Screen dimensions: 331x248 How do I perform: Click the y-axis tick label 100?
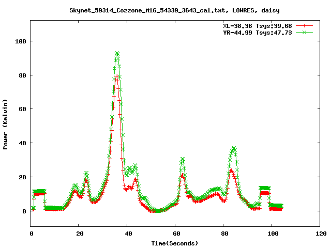coord(21,41)
